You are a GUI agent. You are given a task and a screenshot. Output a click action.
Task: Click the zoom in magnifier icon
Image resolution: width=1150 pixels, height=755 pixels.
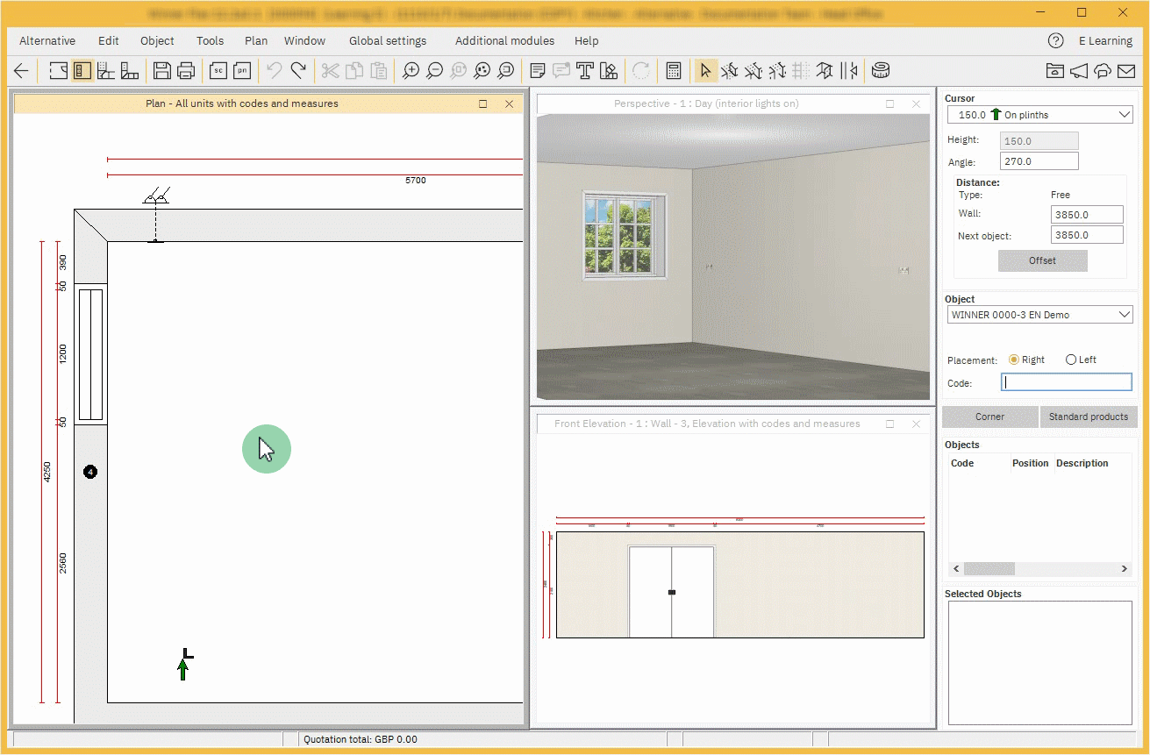[x=411, y=71]
